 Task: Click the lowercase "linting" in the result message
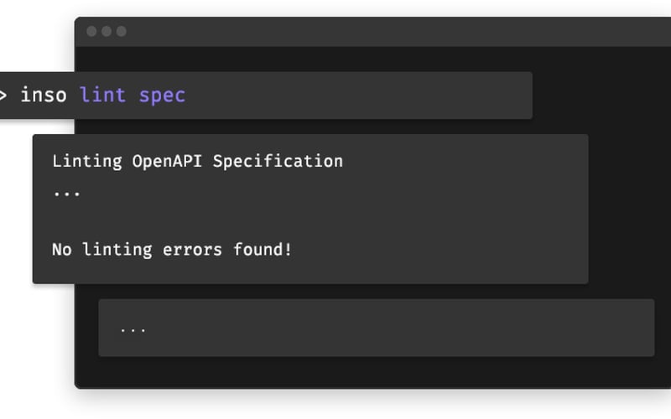coord(117,249)
